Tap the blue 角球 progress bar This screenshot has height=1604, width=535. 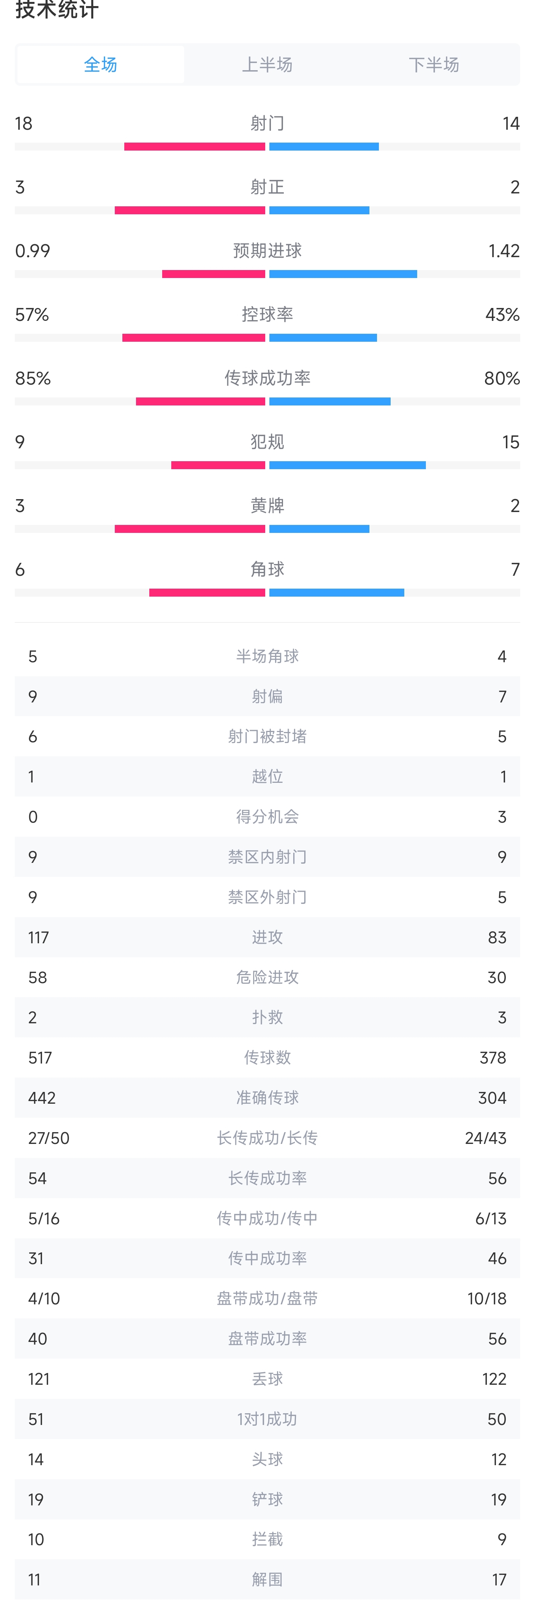(336, 593)
